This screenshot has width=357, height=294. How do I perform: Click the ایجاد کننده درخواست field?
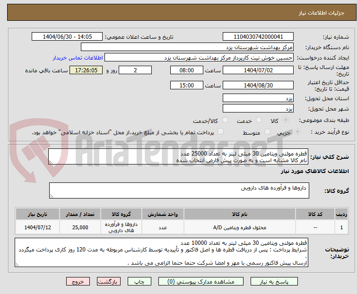(x=199, y=58)
